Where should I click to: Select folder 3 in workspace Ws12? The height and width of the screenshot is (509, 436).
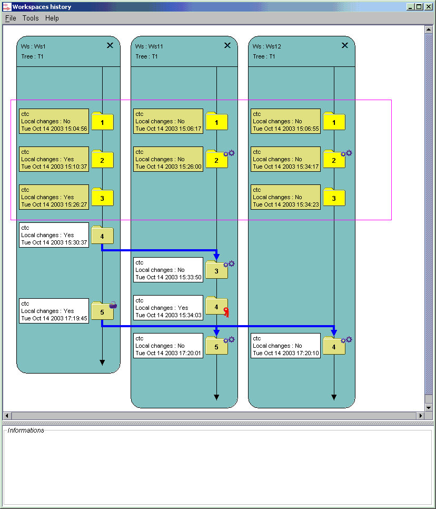[334, 197]
